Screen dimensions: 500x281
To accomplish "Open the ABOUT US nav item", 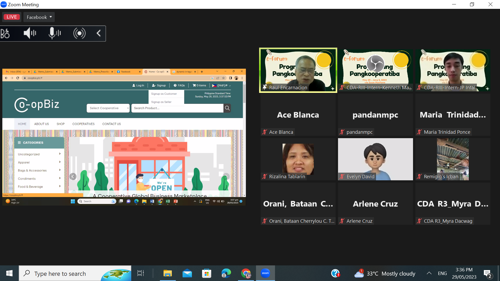I will click(41, 124).
